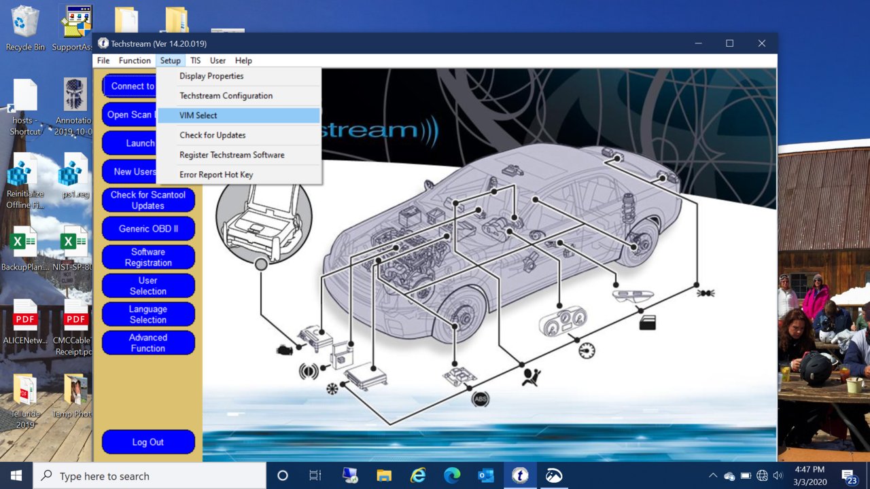Open the Telluride 2019 folder icon

(x=25, y=401)
